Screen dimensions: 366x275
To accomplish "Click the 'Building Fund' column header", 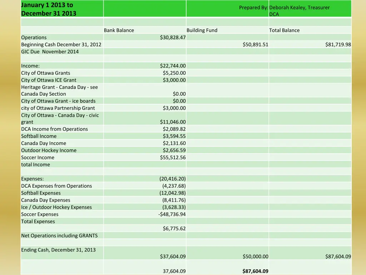I will click(x=202, y=30).
